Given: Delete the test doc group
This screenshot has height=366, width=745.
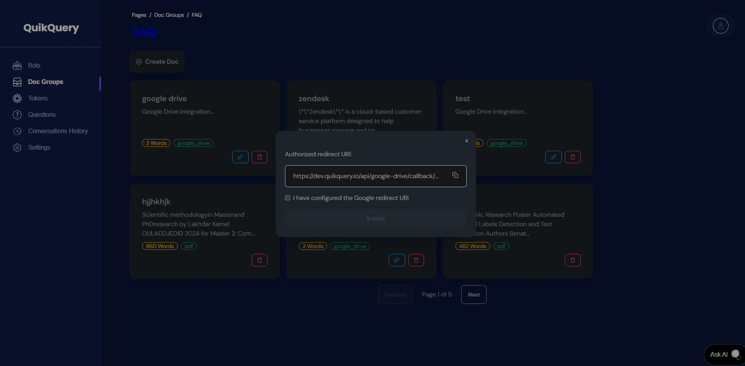Looking at the screenshot, I should [x=572, y=157].
